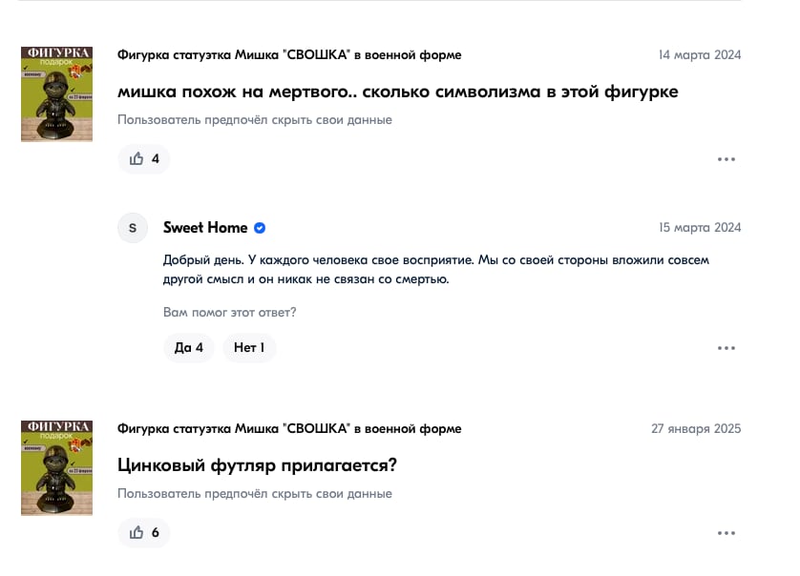The width and height of the screenshot is (800, 576).
Task: Click the question "мишка похож на мертвого"
Action: click(398, 93)
